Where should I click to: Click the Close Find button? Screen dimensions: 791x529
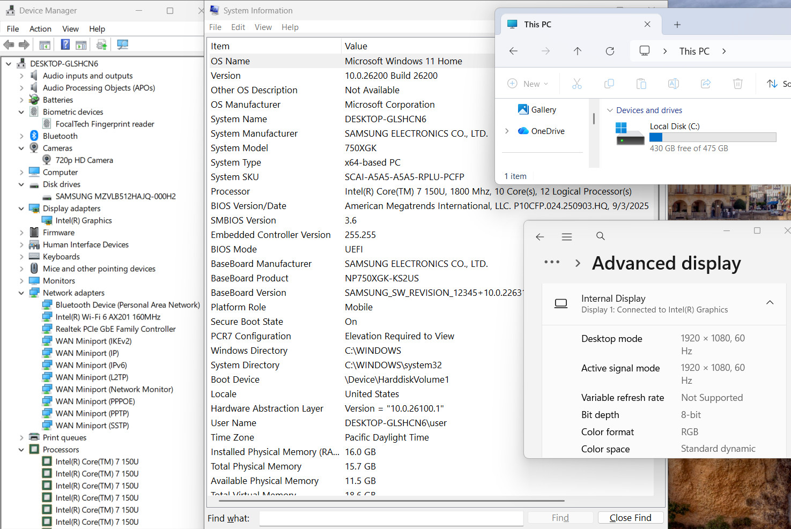tap(631, 518)
